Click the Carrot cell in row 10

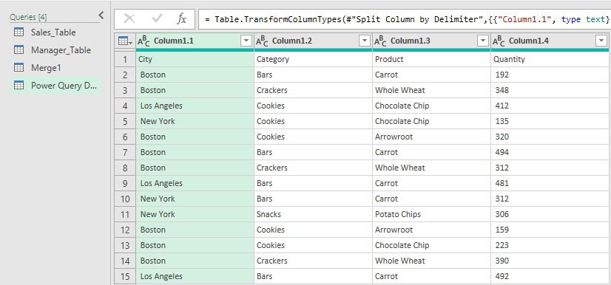(x=432, y=199)
